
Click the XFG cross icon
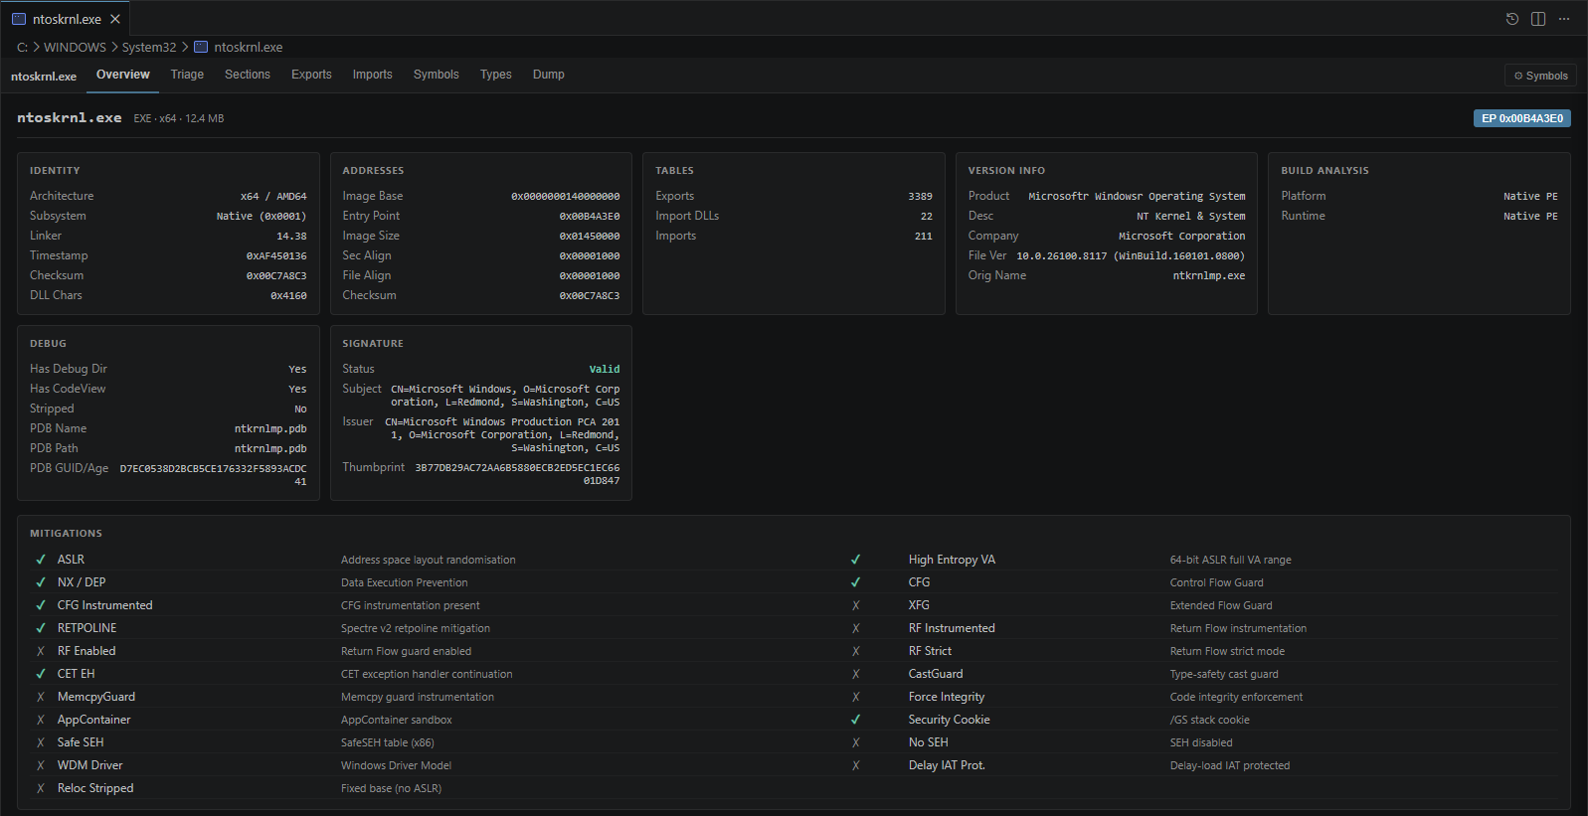tap(856, 605)
